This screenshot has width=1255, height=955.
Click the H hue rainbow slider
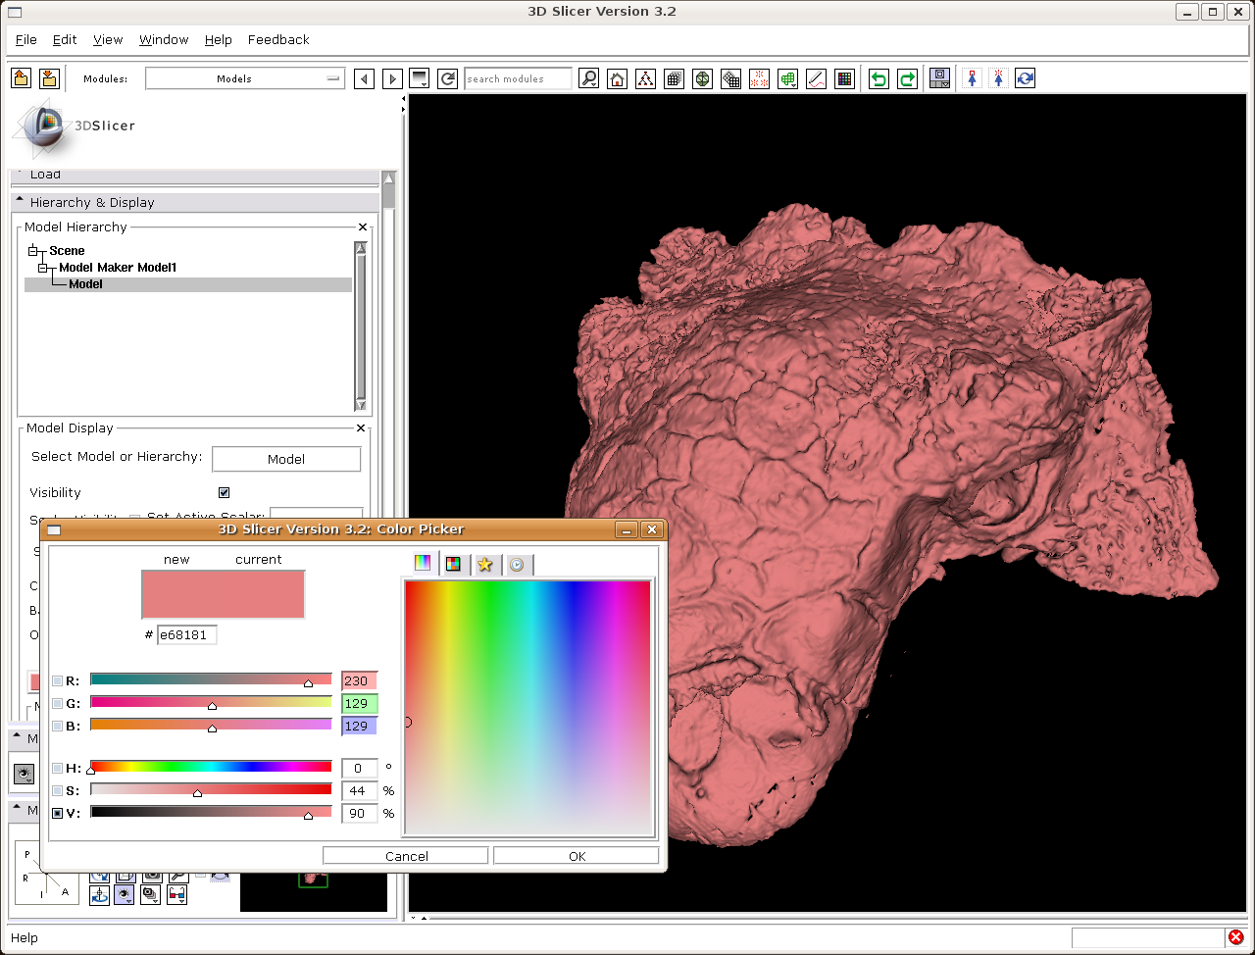211,767
